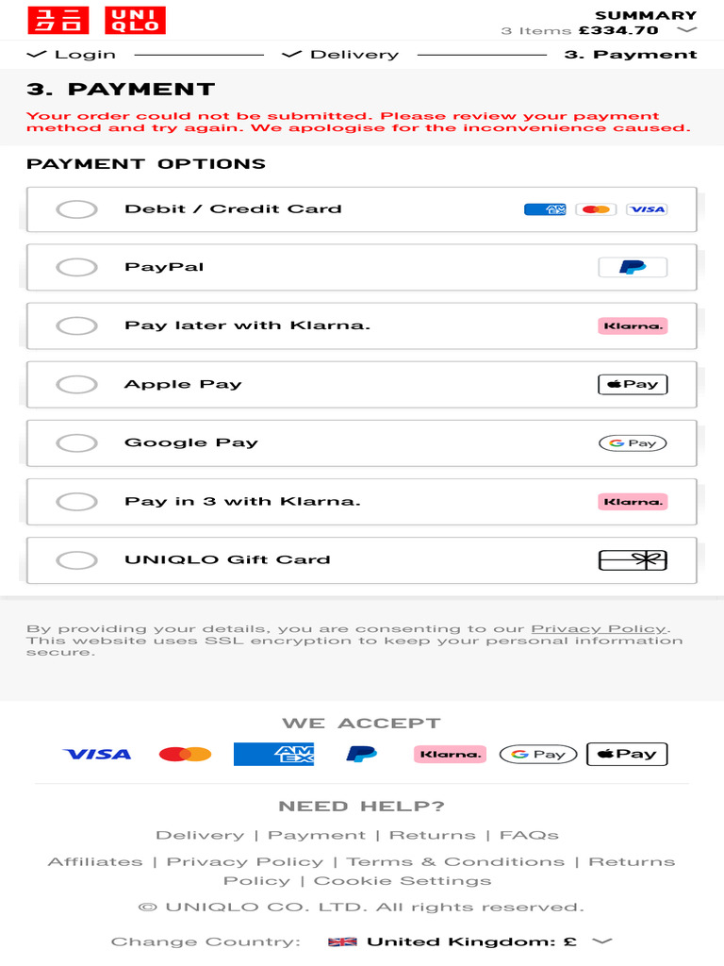724x966 pixels.
Task: Open the Change Country dropdown arrow
Action: 601,941
